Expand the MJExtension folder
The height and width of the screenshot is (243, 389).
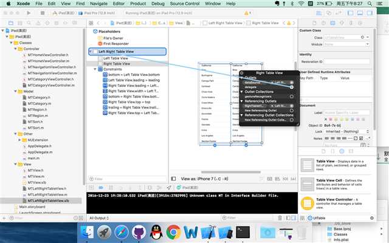(x=19, y=140)
